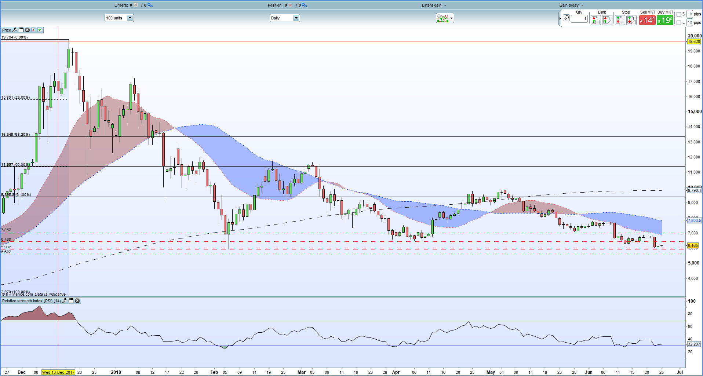Open the Daily timeframe dropdown

point(285,18)
